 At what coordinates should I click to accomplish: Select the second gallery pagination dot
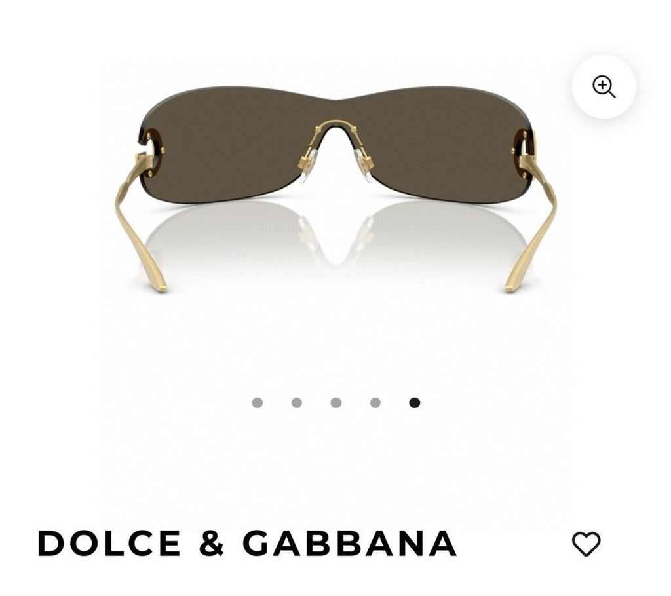pyautogui.click(x=297, y=403)
